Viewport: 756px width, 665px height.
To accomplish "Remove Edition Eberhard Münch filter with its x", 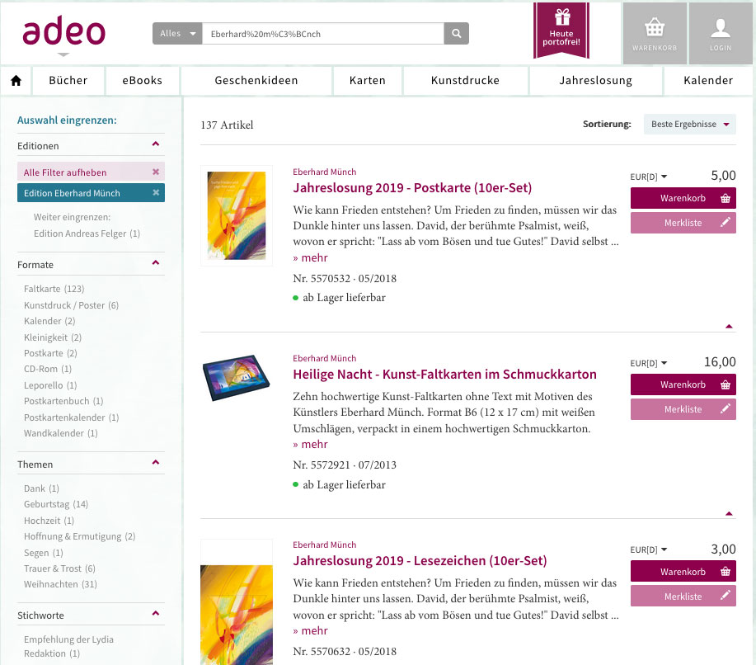I will pyautogui.click(x=156, y=192).
